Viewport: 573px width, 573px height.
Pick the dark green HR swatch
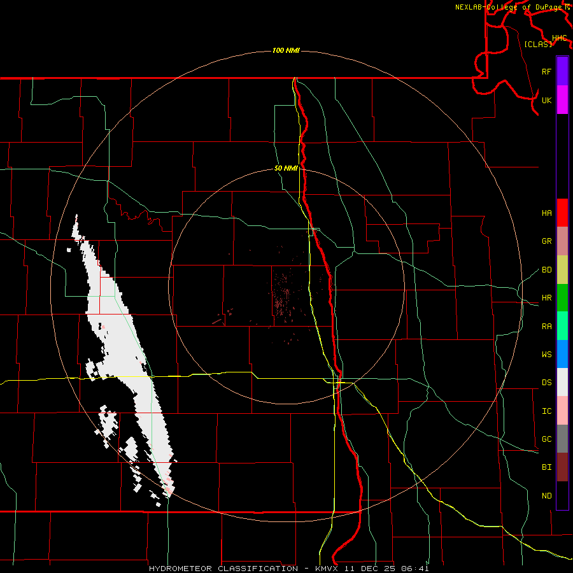click(562, 298)
